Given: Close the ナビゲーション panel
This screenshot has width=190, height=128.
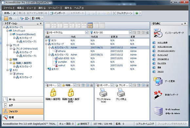Looking at the screenshot, I should [41, 24].
